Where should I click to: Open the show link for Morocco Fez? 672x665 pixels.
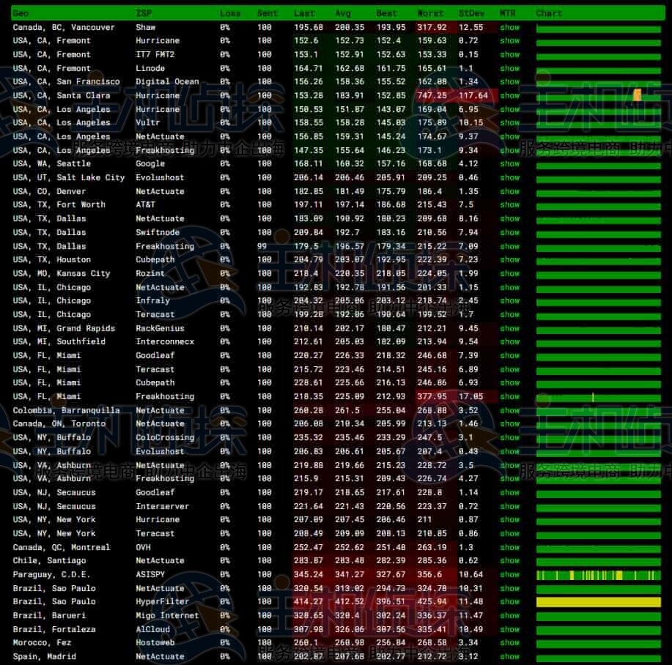tap(509, 643)
